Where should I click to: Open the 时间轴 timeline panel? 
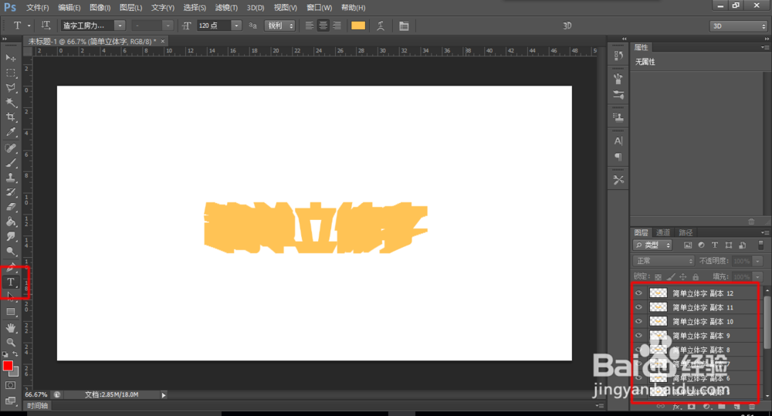point(37,406)
